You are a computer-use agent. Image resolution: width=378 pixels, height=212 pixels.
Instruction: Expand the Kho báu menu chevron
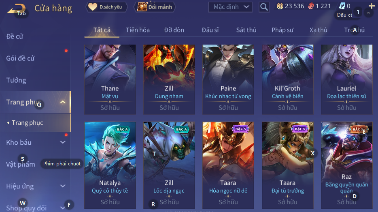tap(63, 142)
